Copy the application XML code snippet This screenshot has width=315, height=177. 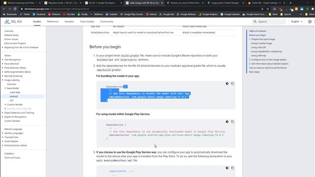[x=232, y=168]
